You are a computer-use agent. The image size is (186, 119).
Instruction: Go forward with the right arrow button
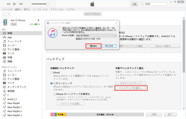[x=9, y=14]
